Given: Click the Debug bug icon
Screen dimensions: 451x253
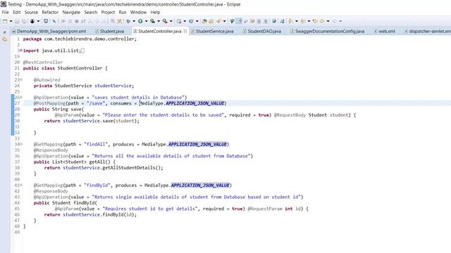Looking at the screenshot, I should (x=128, y=21).
